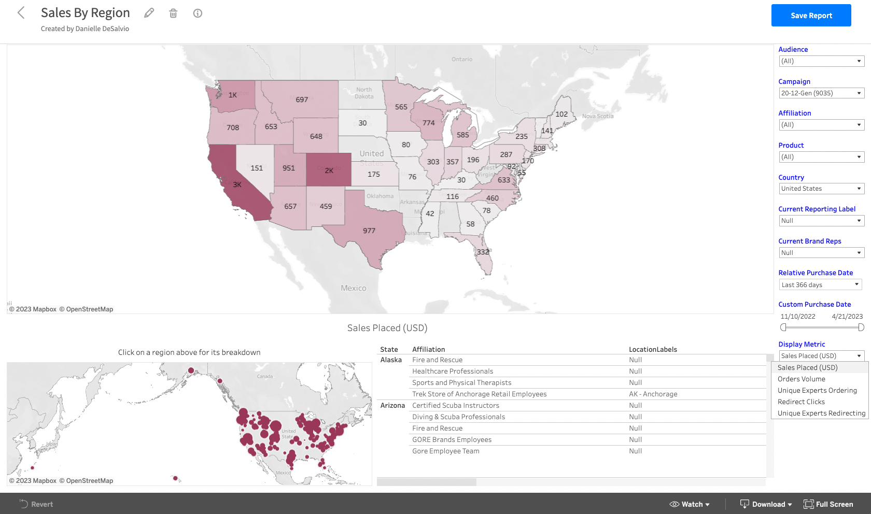Click the pencil edit icon beside title
The width and height of the screenshot is (871, 514).
tap(149, 13)
